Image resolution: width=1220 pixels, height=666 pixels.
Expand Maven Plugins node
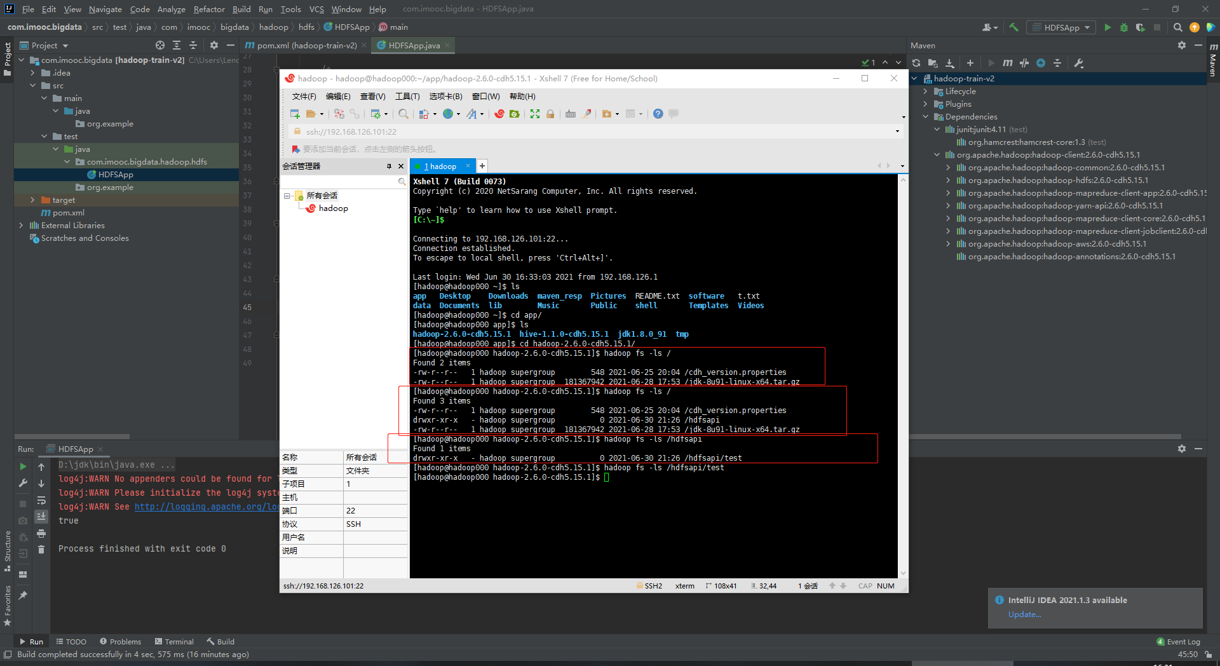tap(926, 104)
